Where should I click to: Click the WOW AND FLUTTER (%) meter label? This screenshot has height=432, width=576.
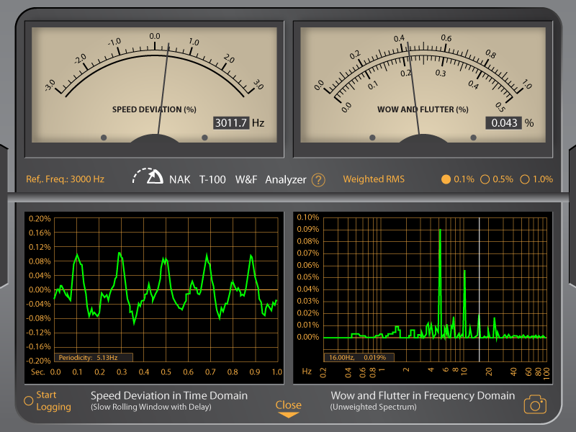click(x=423, y=109)
